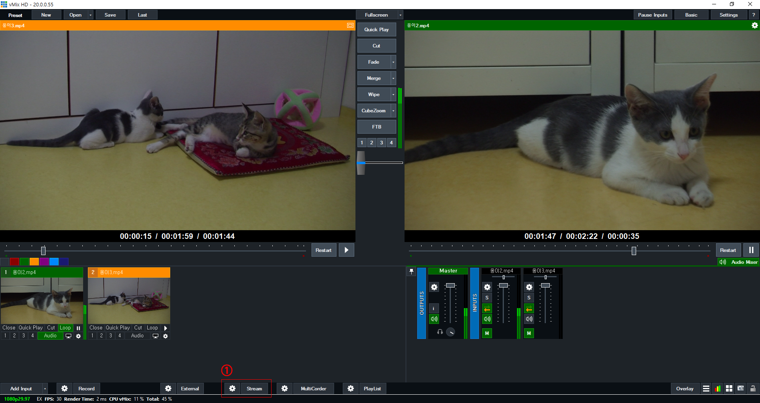Toggle audio meters colored bars icon

pos(717,388)
